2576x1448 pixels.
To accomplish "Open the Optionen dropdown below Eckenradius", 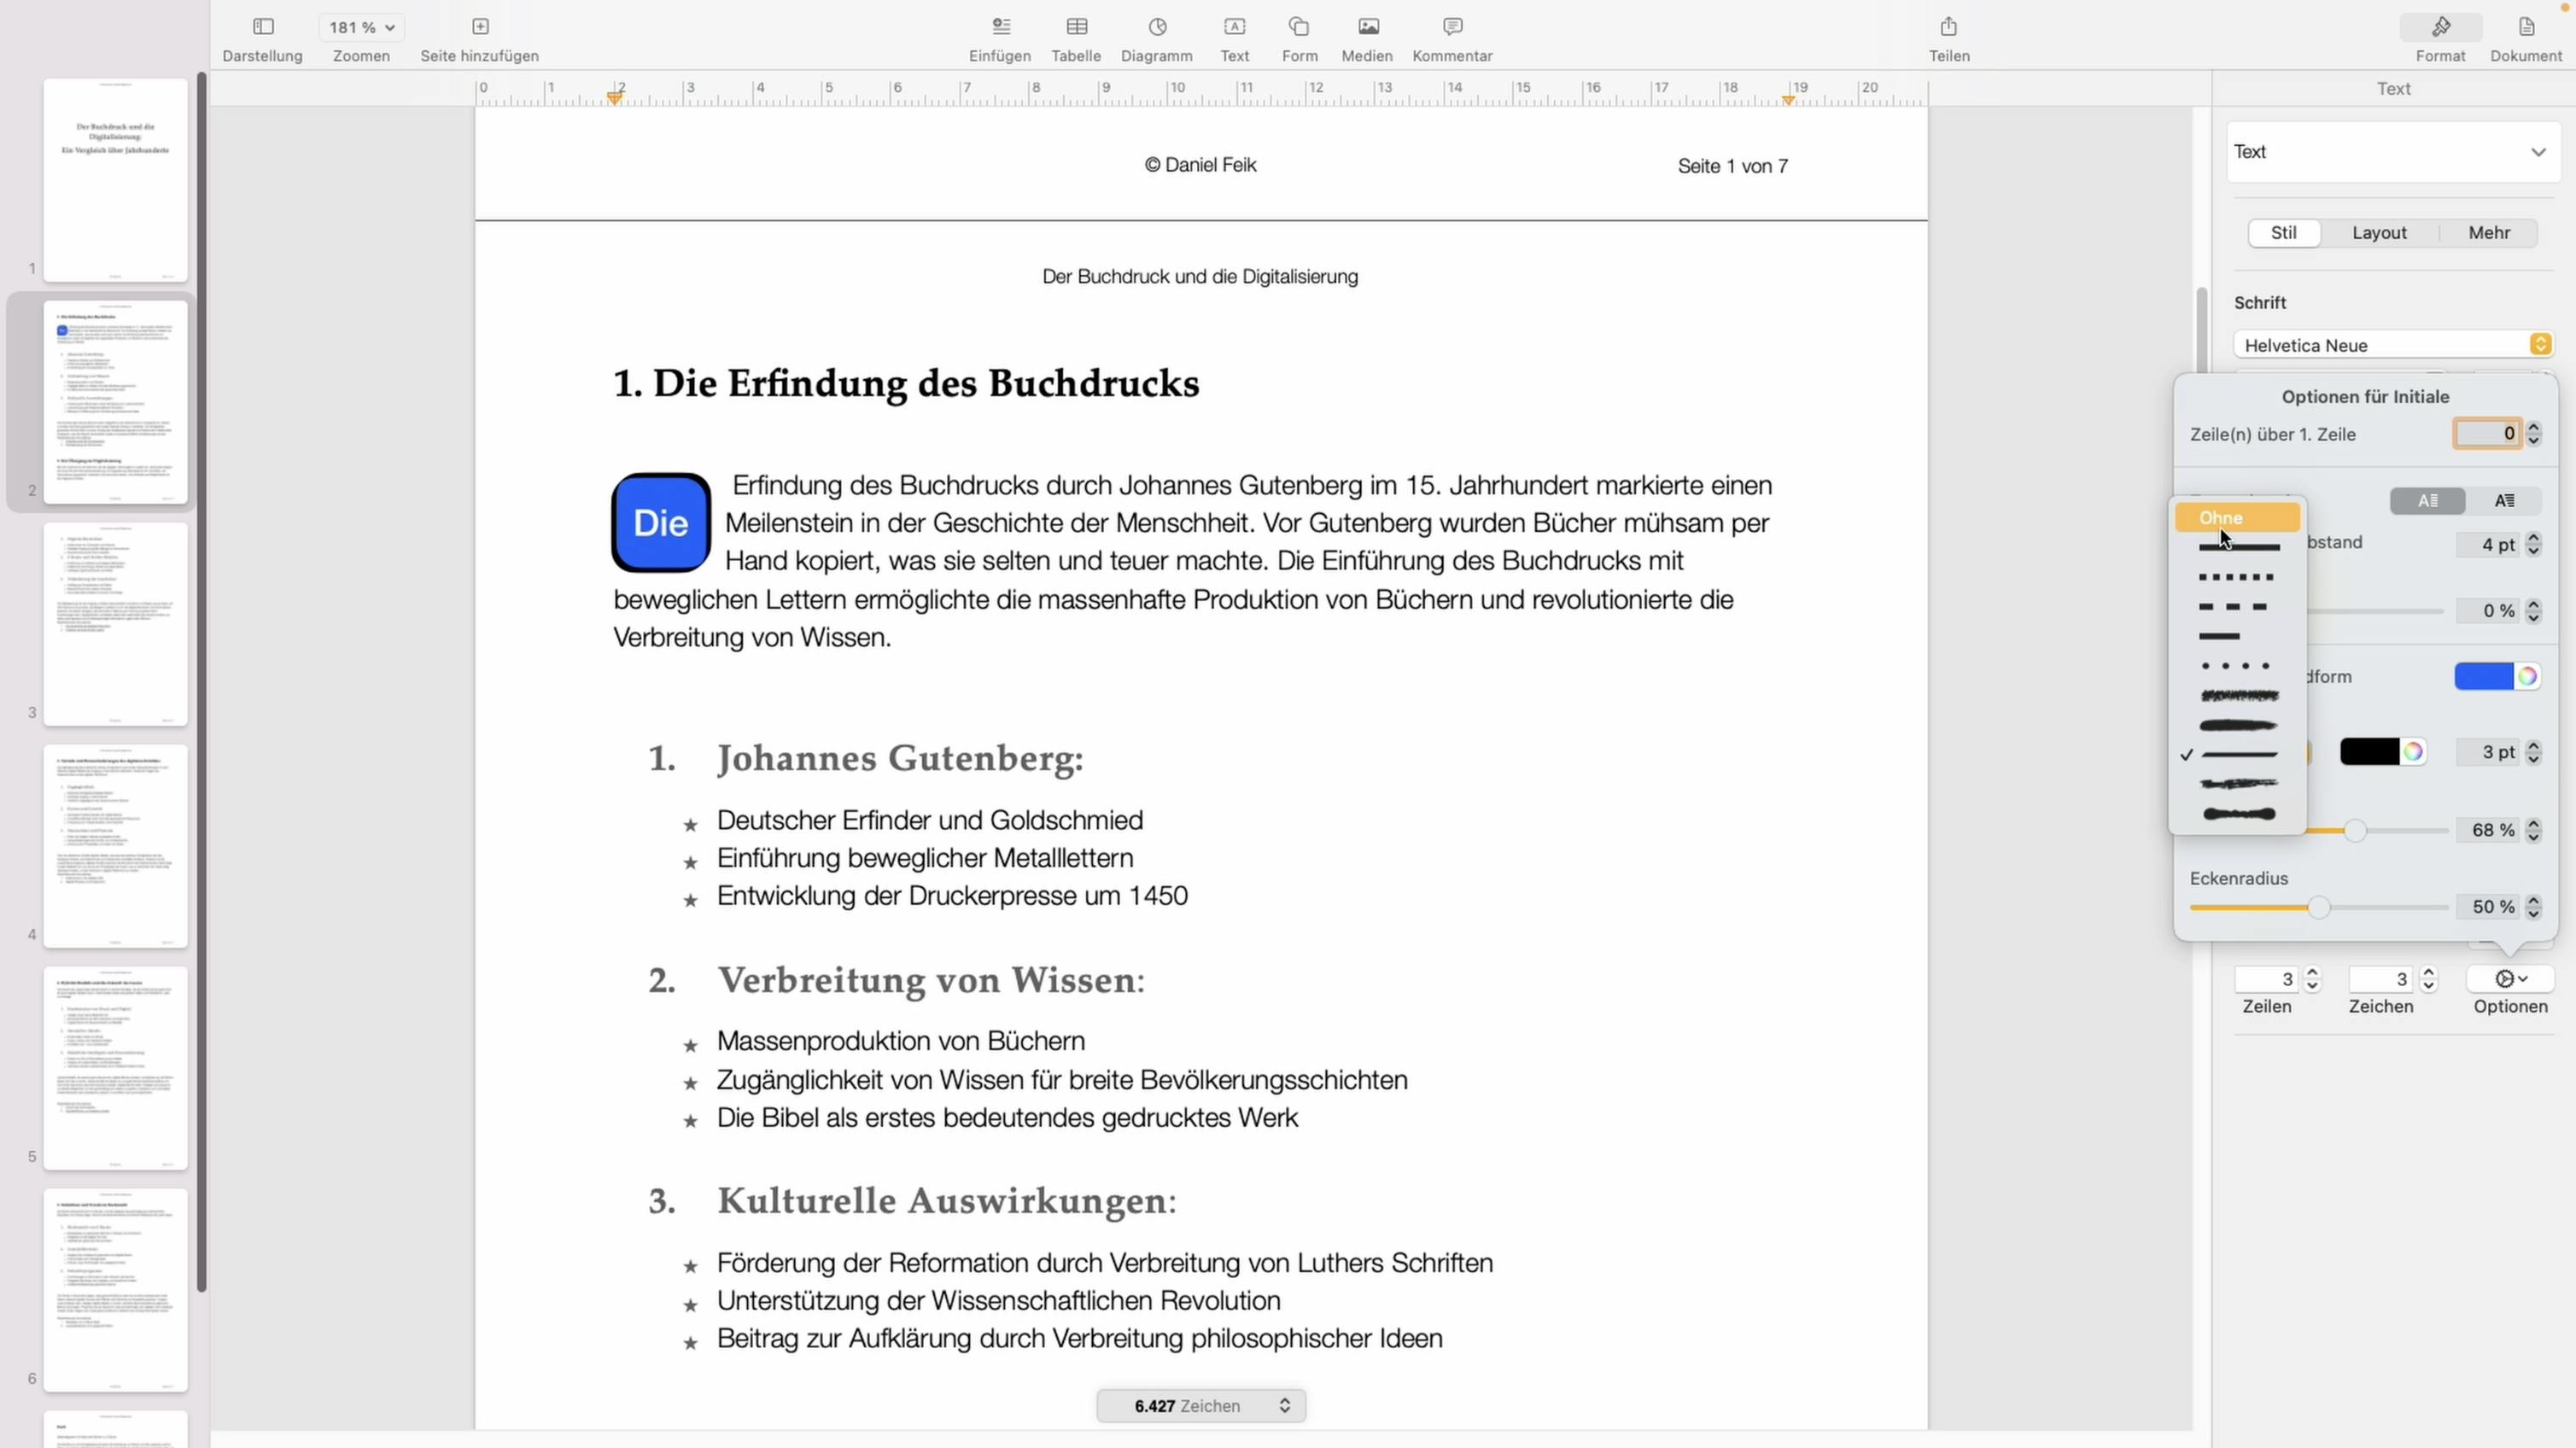I will [2511, 978].
